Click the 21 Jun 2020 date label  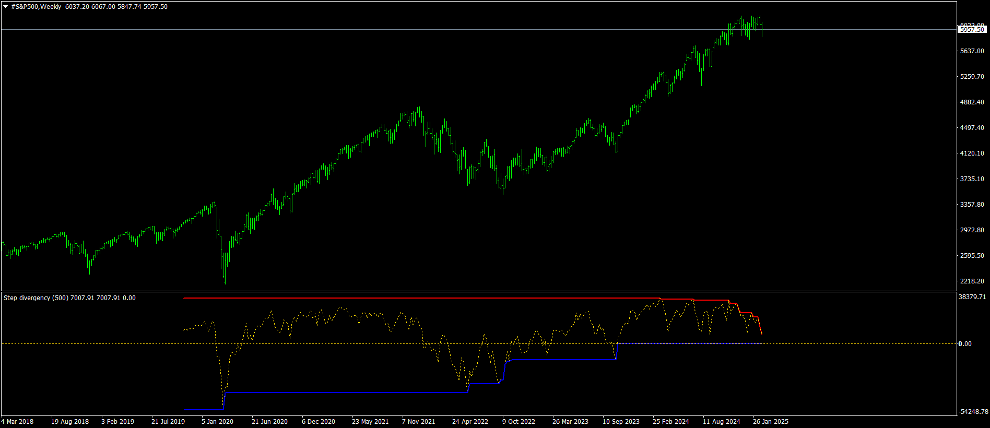pos(269,422)
